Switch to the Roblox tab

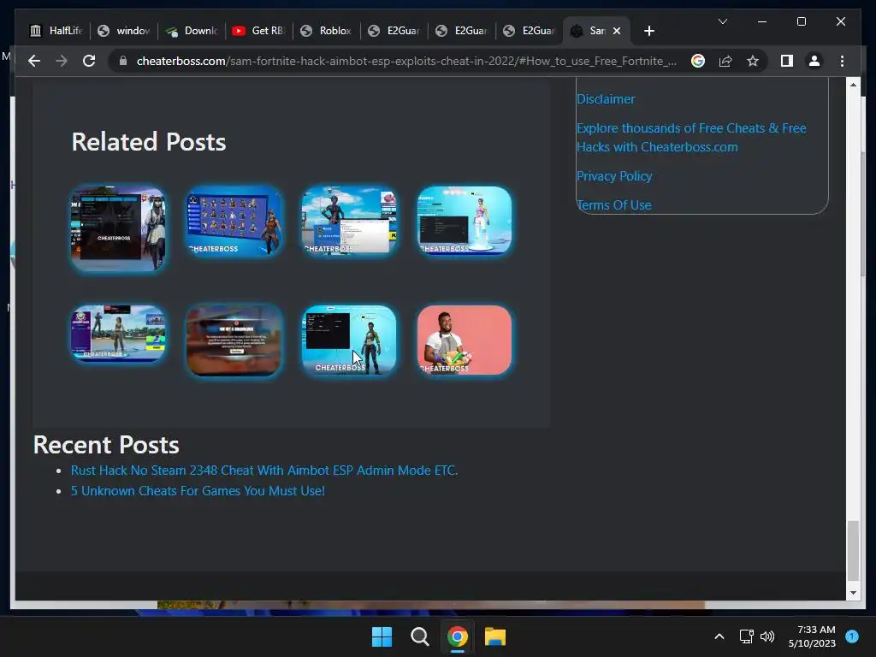pyautogui.click(x=327, y=31)
